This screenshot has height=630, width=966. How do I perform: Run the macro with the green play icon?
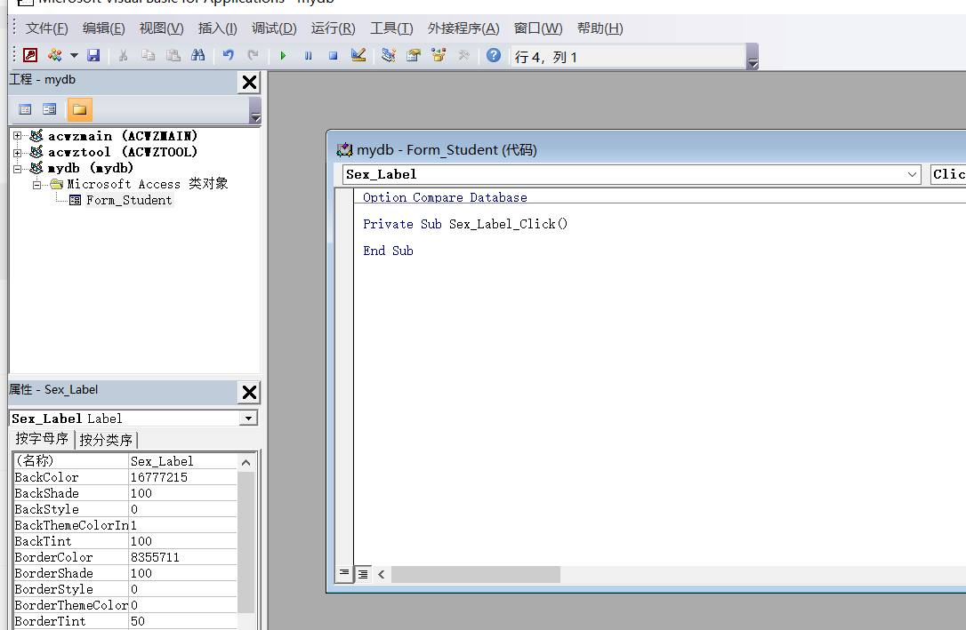(283, 56)
